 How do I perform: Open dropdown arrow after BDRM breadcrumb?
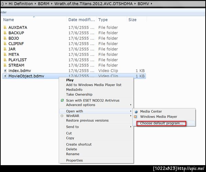[x=52, y=4]
